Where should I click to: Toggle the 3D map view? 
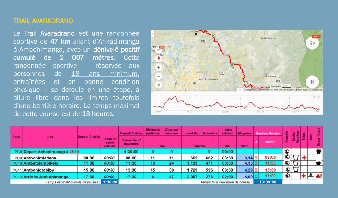(x=159, y=50)
